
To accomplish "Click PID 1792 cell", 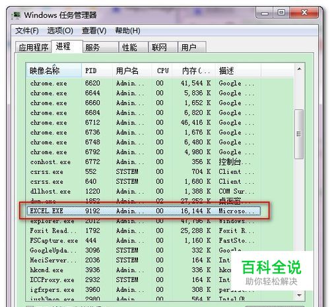I will click(92, 231).
